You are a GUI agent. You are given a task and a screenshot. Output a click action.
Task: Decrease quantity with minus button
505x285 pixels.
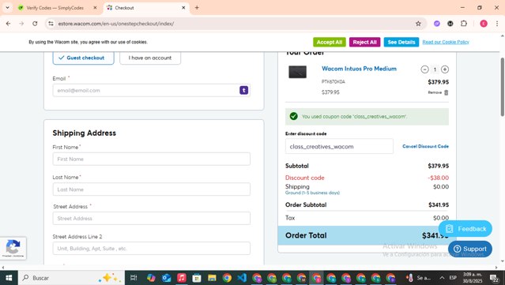424,69
